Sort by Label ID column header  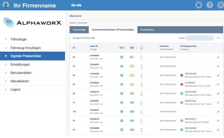coord(94,47)
